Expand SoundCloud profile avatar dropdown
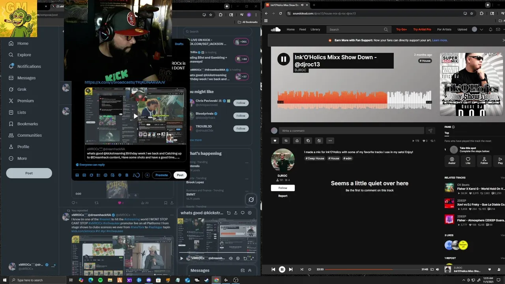Image resolution: width=505 pixels, height=284 pixels. point(477,30)
